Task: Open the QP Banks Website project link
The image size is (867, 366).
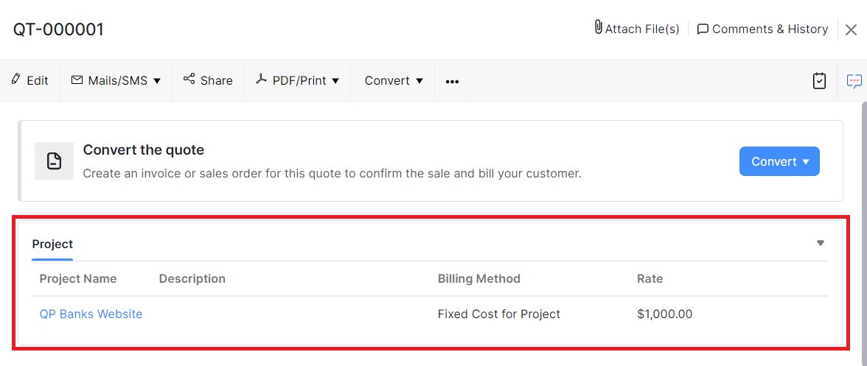Action: (x=91, y=314)
